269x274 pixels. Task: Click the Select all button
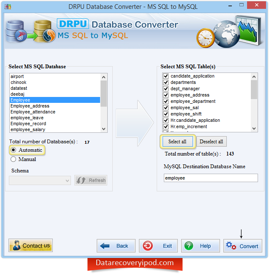pyautogui.click(x=178, y=142)
